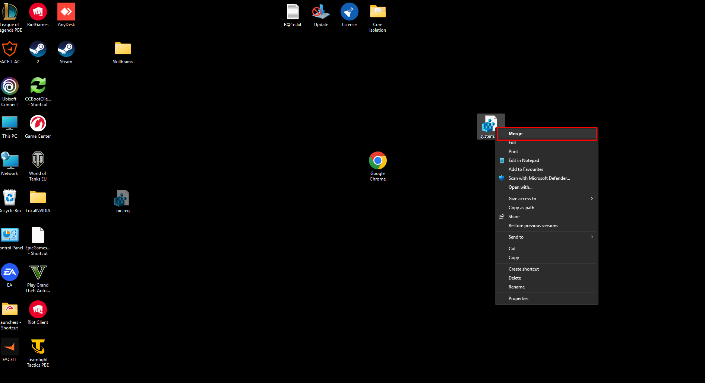Select the Google Chrome desktop icon
The image size is (705, 383).
pyautogui.click(x=377, y=166)
